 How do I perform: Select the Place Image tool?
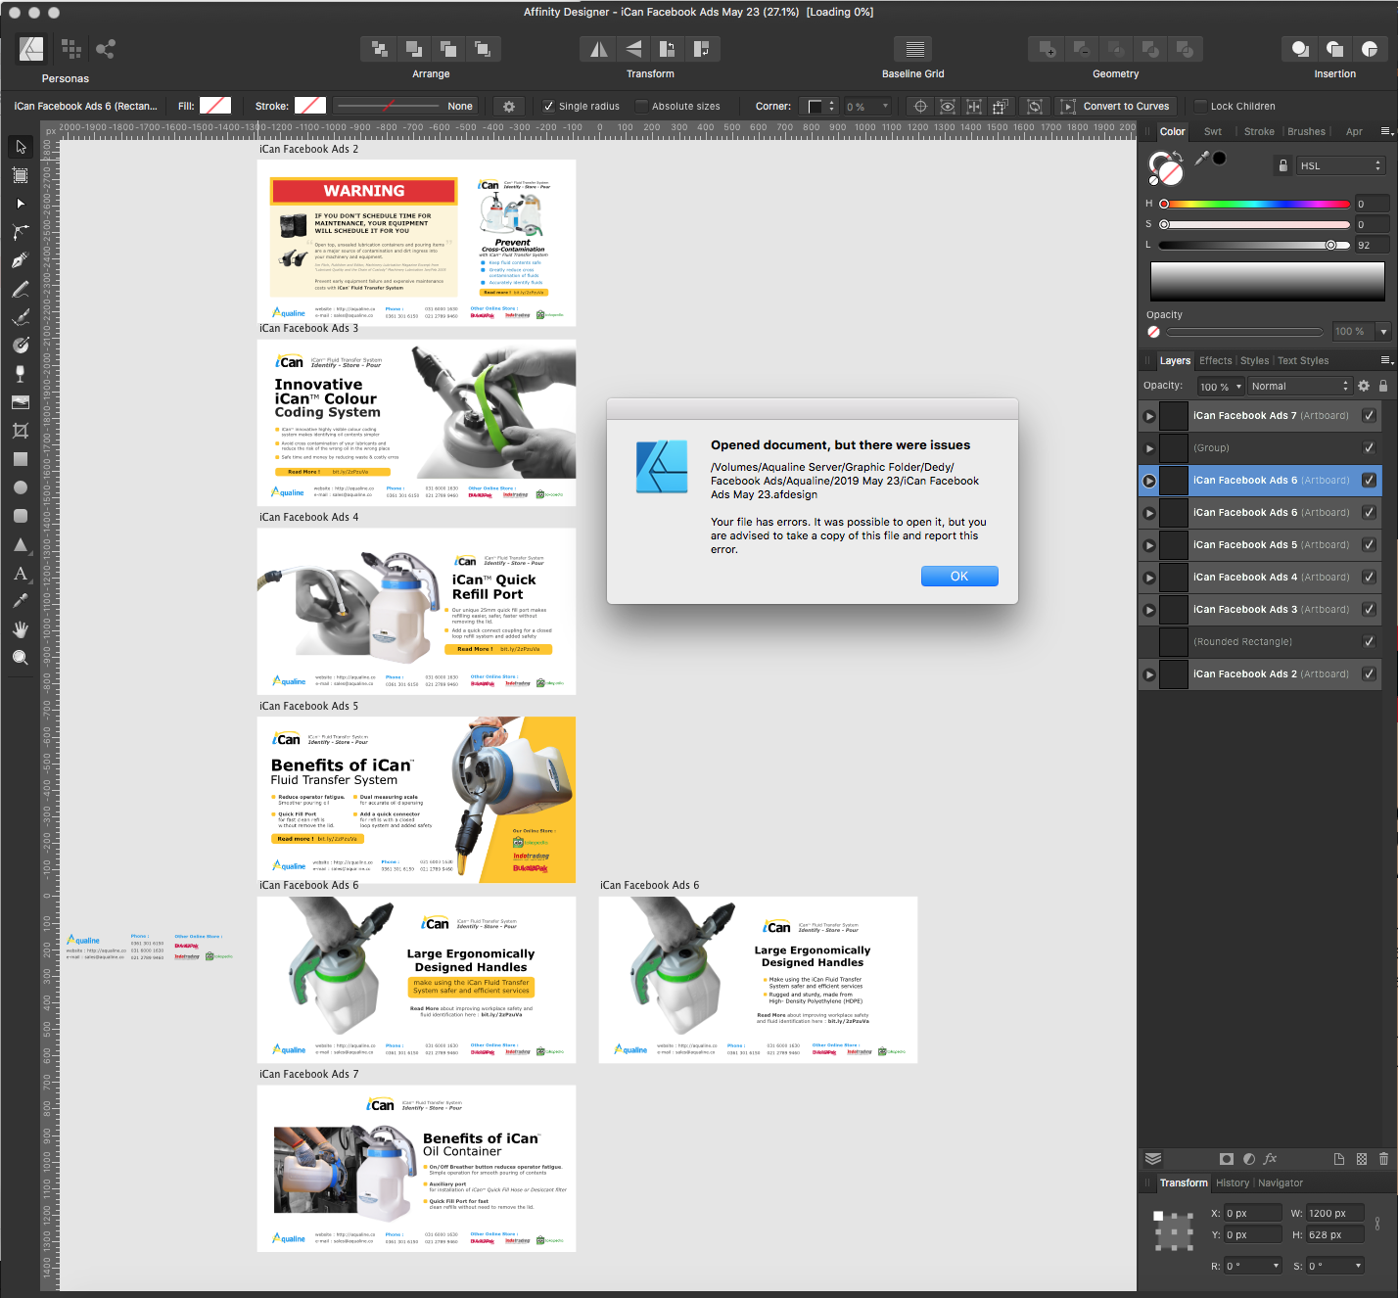[x=21, y=402]
